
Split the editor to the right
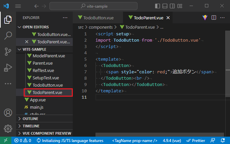pos(214,18)
